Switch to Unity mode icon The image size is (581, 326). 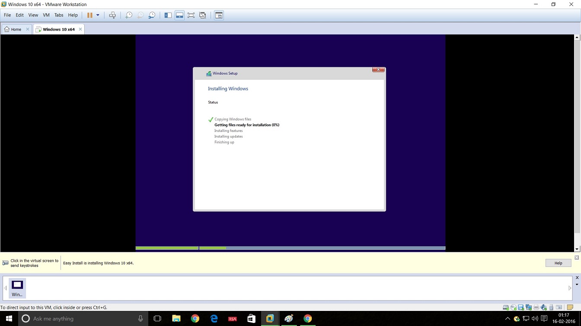203,15
